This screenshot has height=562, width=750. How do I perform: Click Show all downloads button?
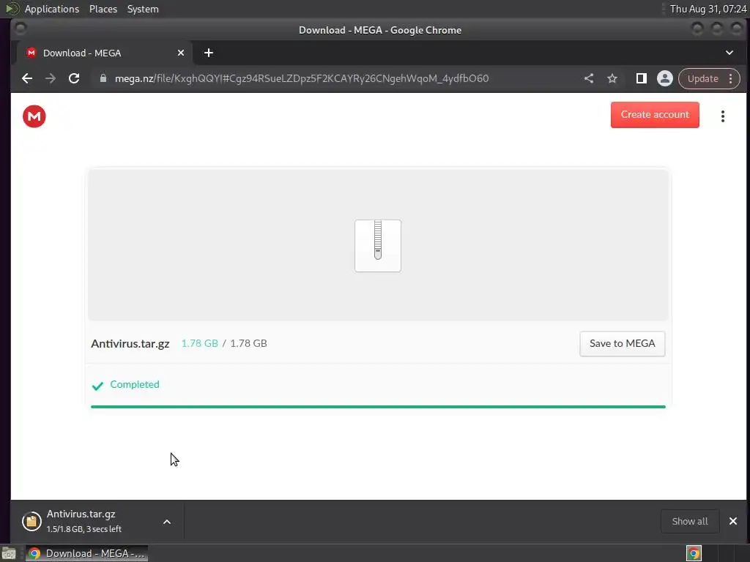pos(690,521)
